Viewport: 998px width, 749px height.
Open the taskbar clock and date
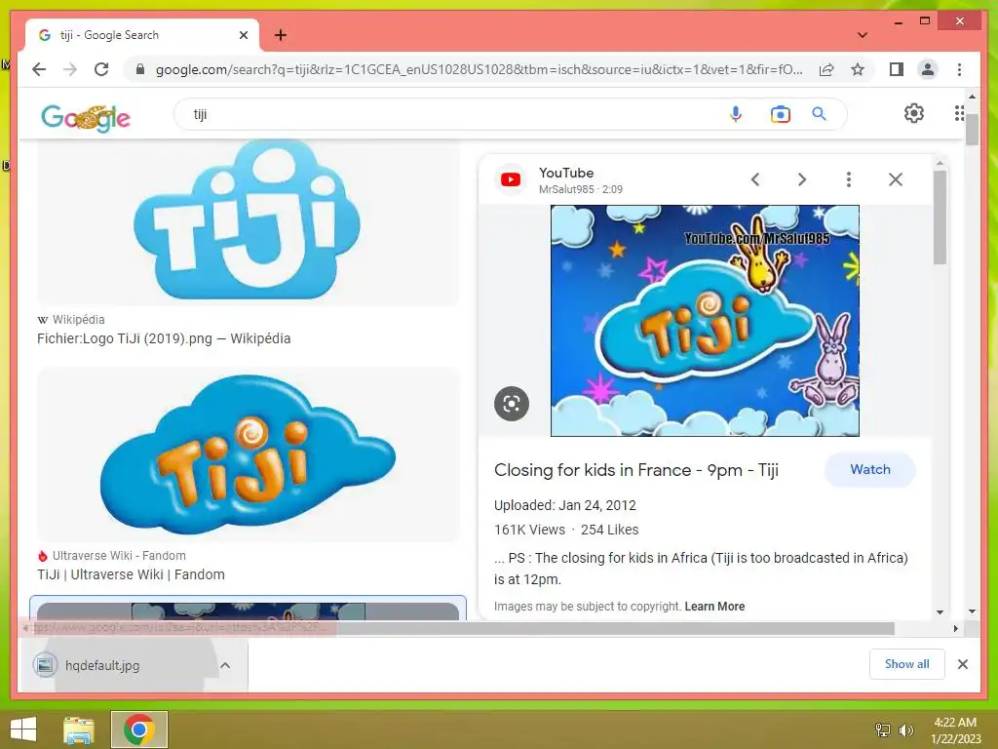tap(955, 730)
